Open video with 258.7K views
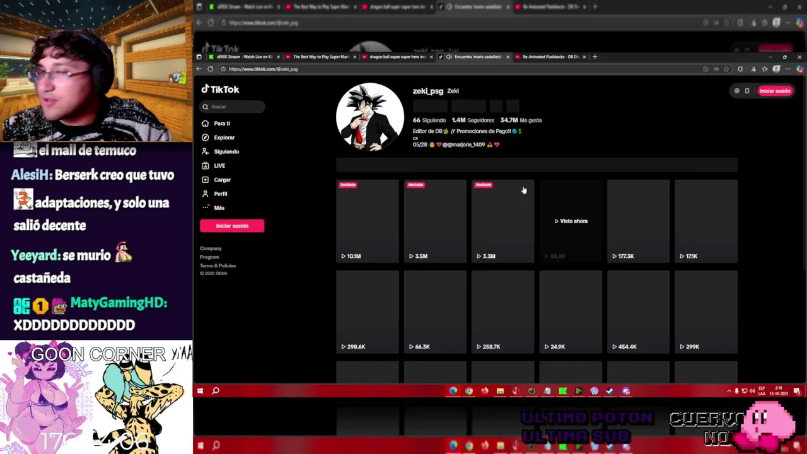Viewport: 807px width, 454px height. point(503,311)
